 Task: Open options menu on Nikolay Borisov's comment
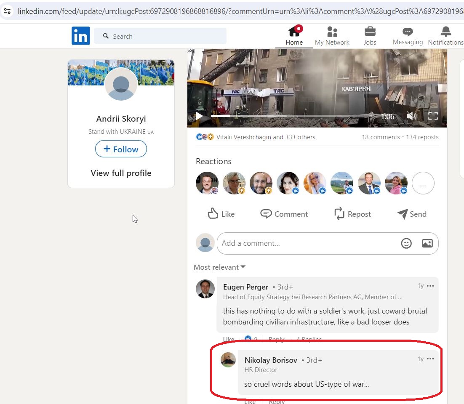tap(430, 359)
